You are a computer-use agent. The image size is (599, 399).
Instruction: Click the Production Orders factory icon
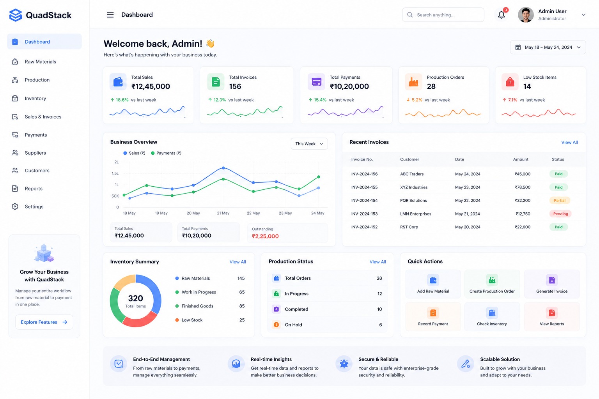tap(413, 82)
